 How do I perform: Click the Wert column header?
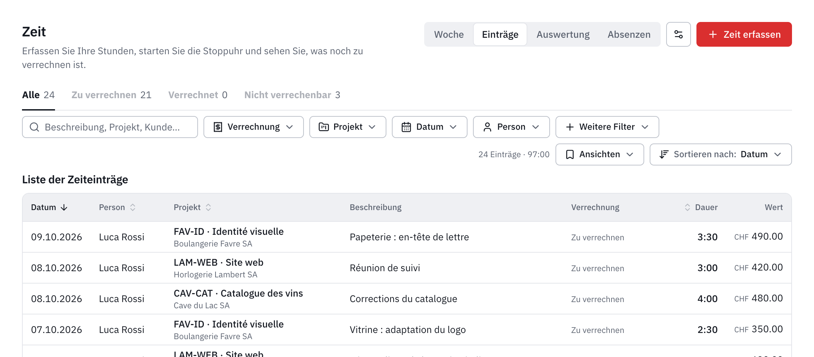[x=774, y=207]
